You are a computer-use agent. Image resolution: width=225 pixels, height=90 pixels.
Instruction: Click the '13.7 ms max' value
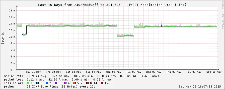[x=60, y=76]
